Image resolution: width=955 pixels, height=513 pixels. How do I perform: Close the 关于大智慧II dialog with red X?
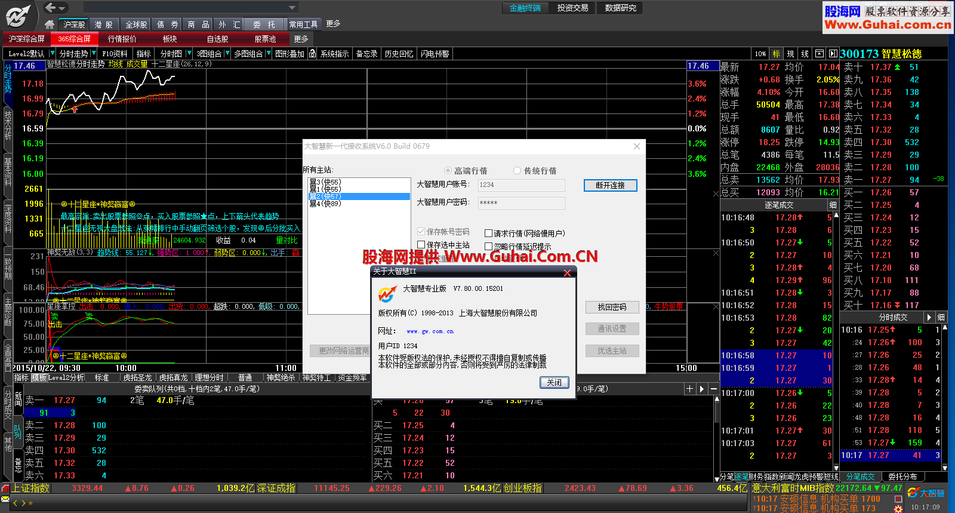coord(567,272)
